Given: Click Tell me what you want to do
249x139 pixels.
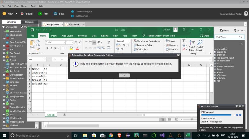Looking at the screenshot, I should [x=161, y=36].
